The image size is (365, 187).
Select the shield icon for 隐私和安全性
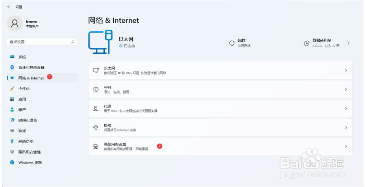12,152
